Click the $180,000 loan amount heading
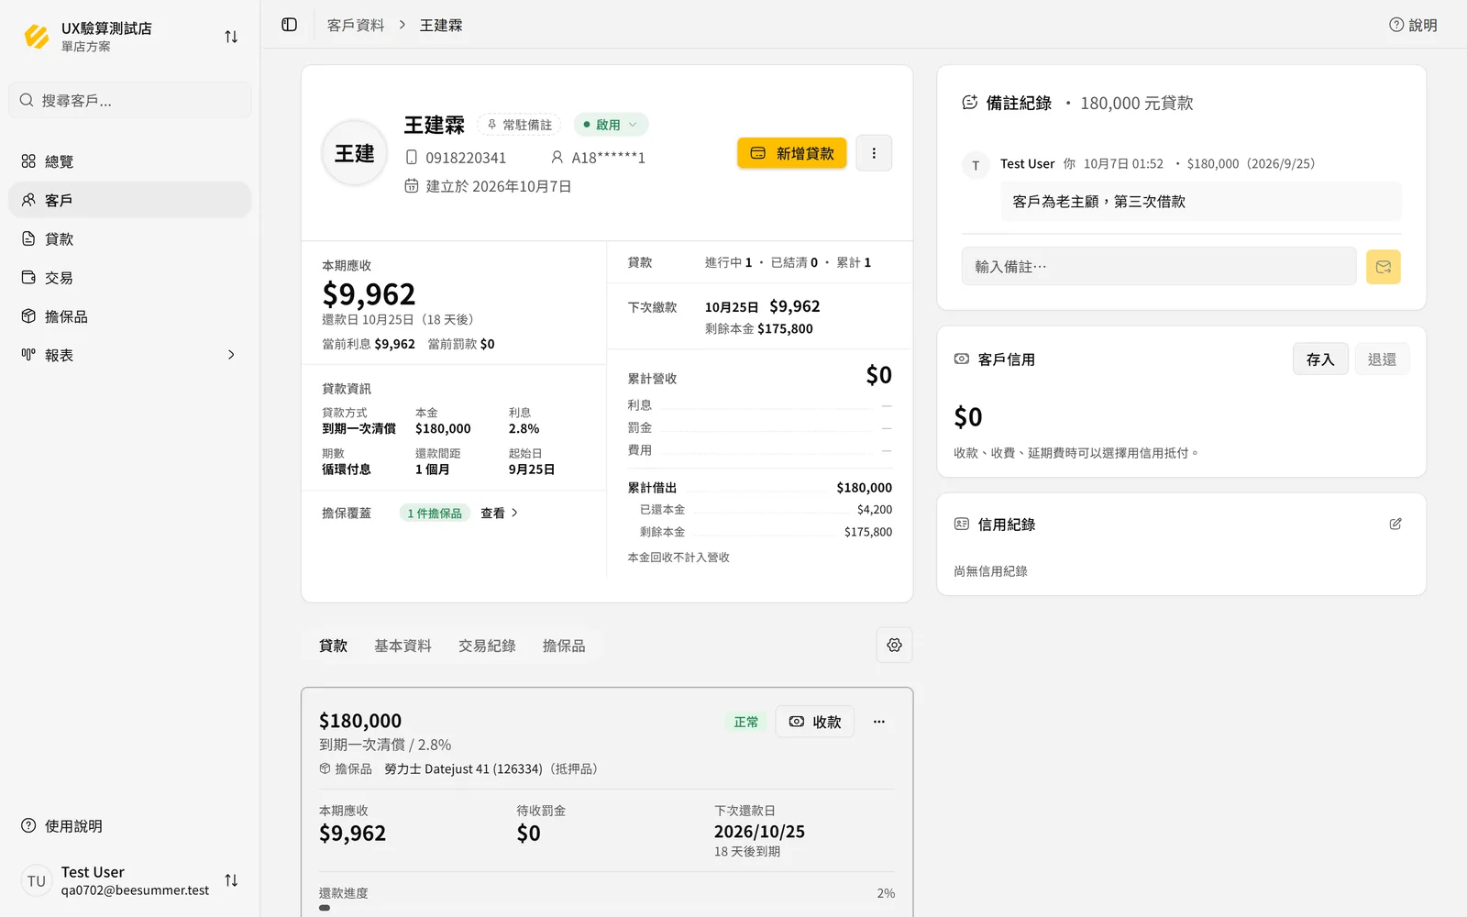The image size is (1467, 917). point(360,721)
